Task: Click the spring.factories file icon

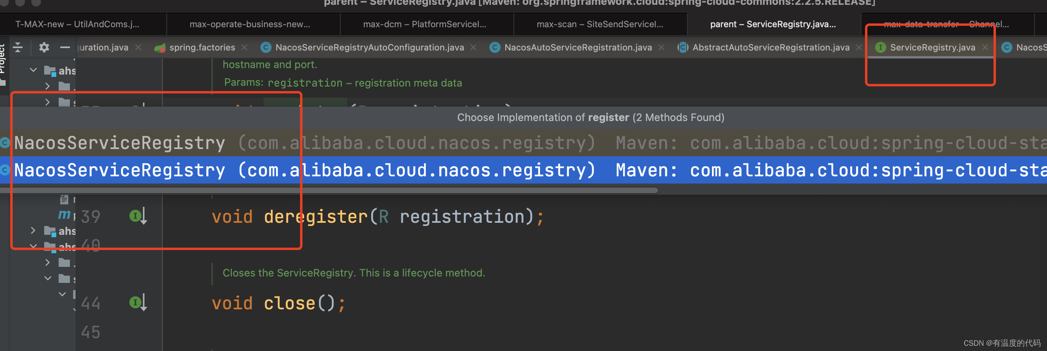Action: pos(160,48)
